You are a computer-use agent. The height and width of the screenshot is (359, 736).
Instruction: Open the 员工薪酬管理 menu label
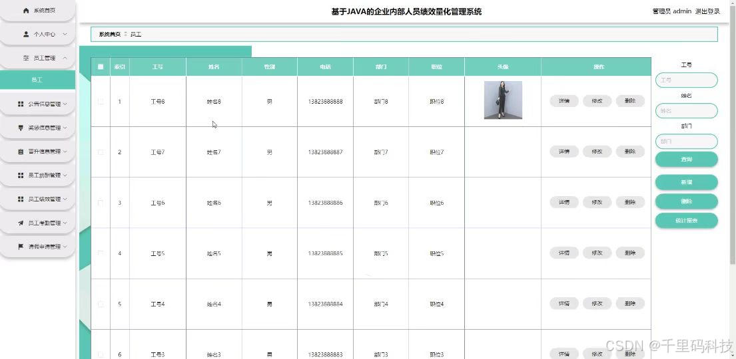[45, 176]
